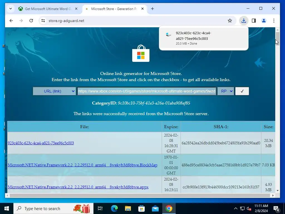Screen dimensions: 285x214
Task: Click the muted volume tray icon
Action: click(x=249, y=208)
